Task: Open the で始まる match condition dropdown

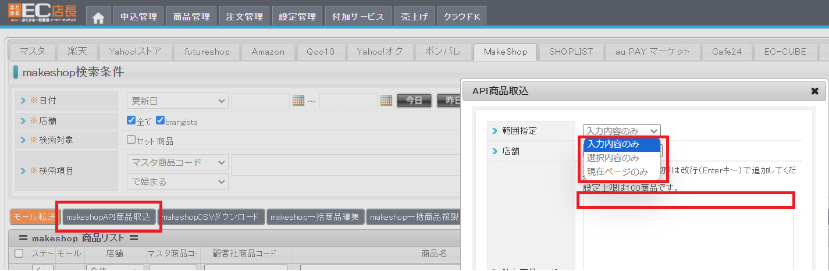Action: point(177,181)
